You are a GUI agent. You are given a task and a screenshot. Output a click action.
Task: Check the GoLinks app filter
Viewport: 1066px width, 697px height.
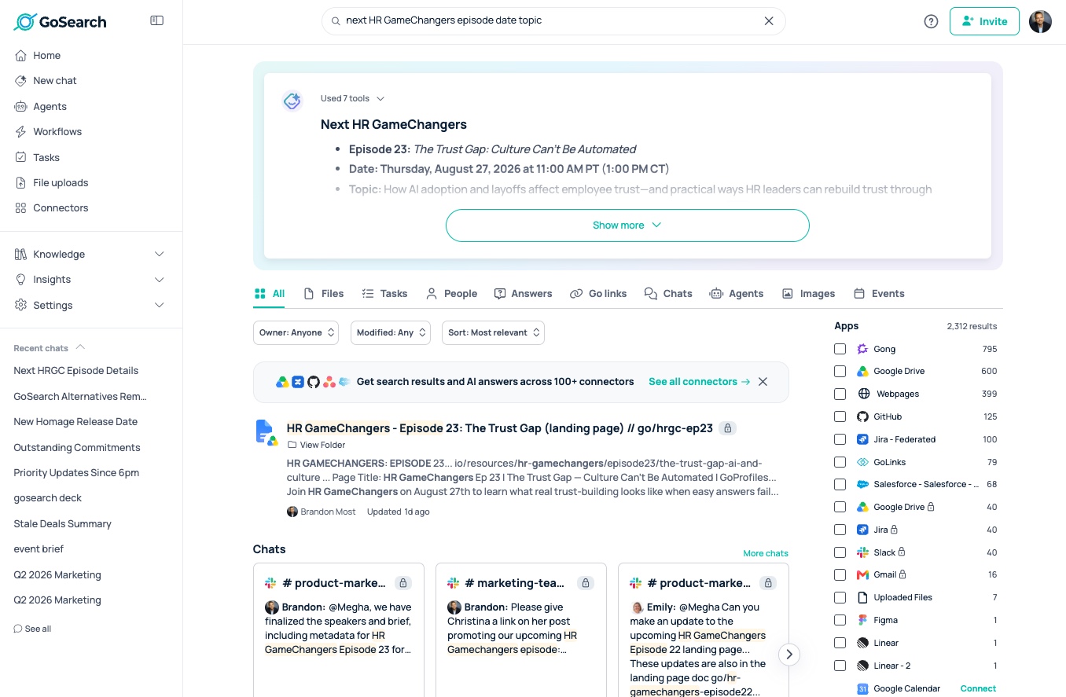pyautogui.click(x=840, y=462)
